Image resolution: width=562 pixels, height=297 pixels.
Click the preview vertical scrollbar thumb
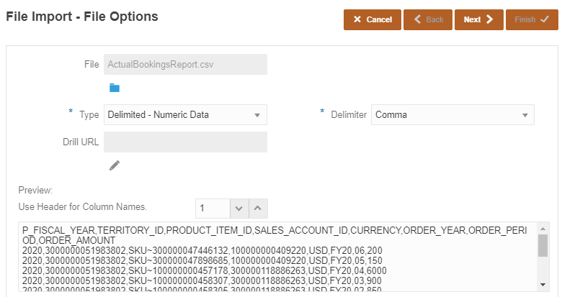coord(543,245)
